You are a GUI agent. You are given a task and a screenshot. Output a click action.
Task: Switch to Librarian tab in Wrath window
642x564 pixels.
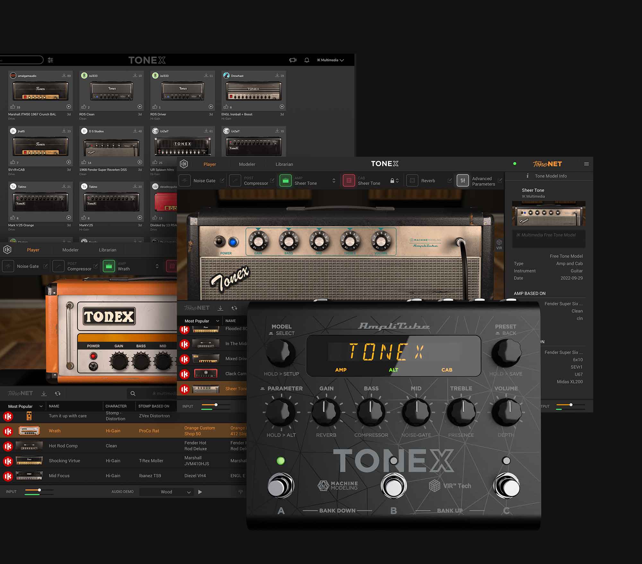(108, 250)
